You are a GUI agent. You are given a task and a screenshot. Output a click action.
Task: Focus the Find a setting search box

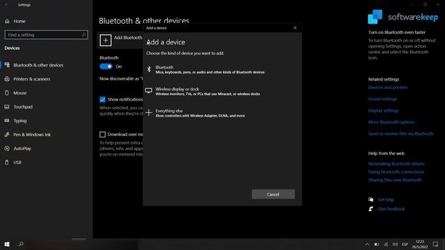pos(47,35)
